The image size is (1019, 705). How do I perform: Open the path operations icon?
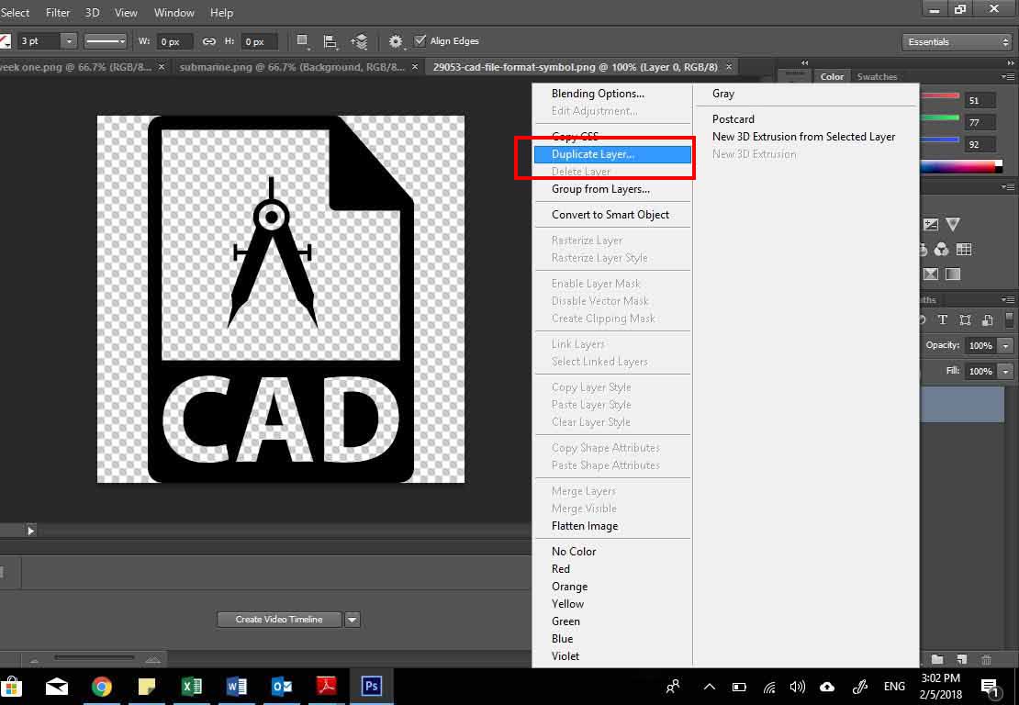(302, 41)
